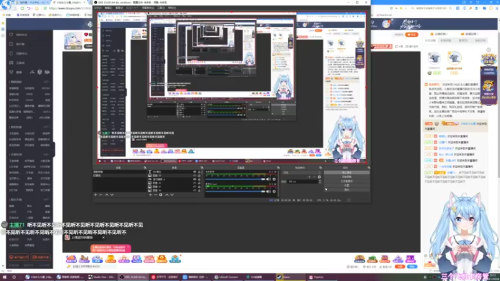Pop out the Sources dock panel icon
Viewport: 500px width, 281px height.
(x=202, y=167)
